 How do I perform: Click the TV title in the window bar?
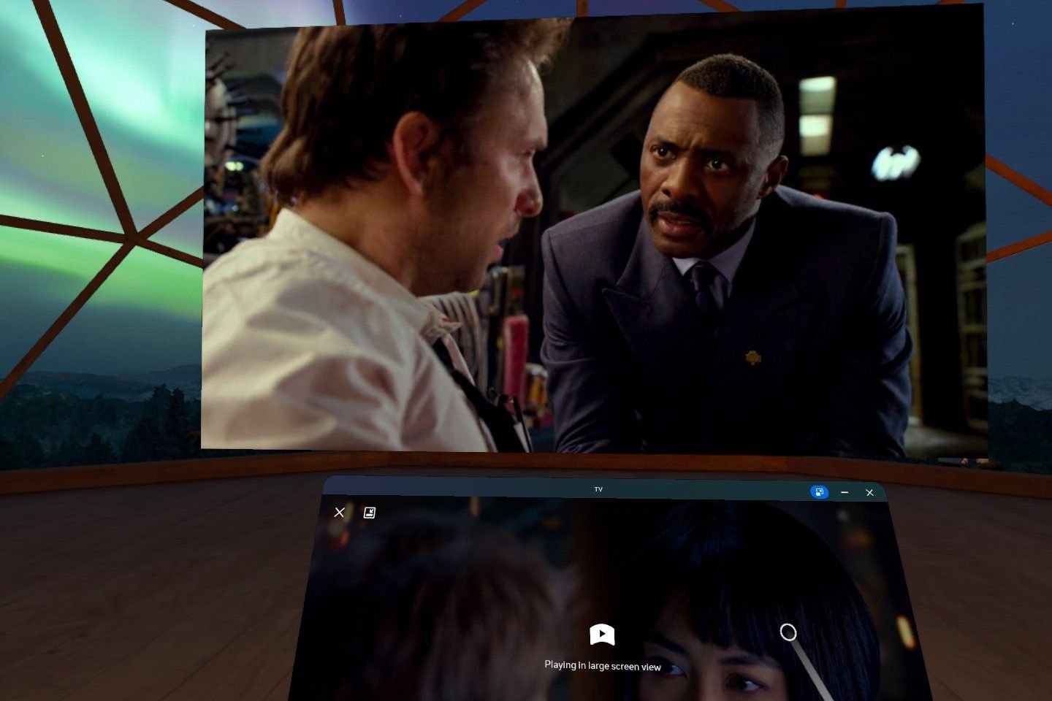click(598, 489)
